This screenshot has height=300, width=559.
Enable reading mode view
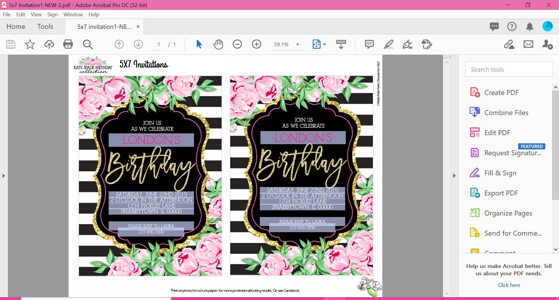point(341,44)
